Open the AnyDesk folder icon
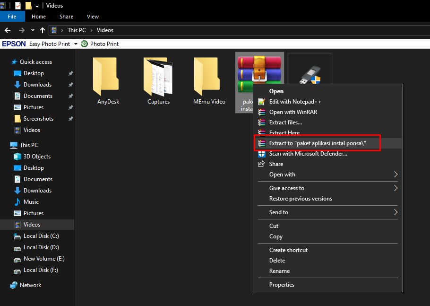Viewport: 430px width, 306px height. [x=105, y=77]
